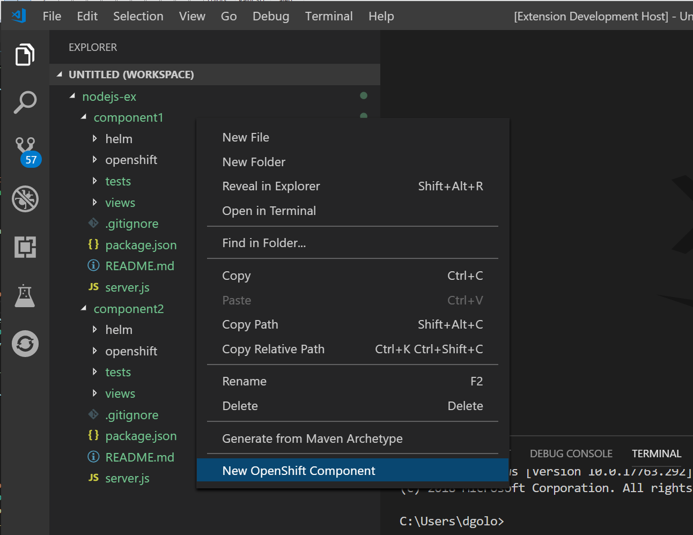Select New OpenShift Component from context menu
Image resolution: width=693 pixels, height=535 pixels.
[298, 471]
